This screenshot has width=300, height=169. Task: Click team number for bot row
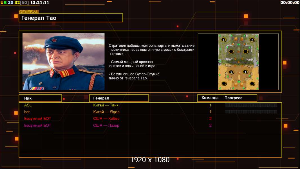(x=210, y=112)
